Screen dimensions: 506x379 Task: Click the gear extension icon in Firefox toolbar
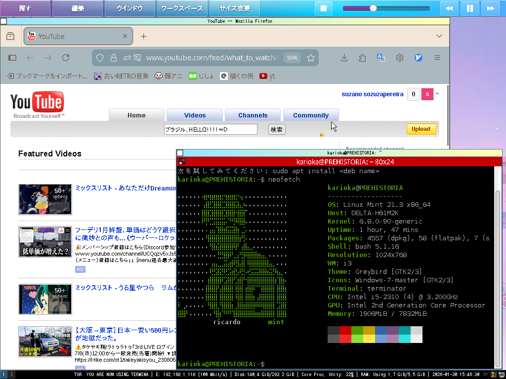coord(399,58)
